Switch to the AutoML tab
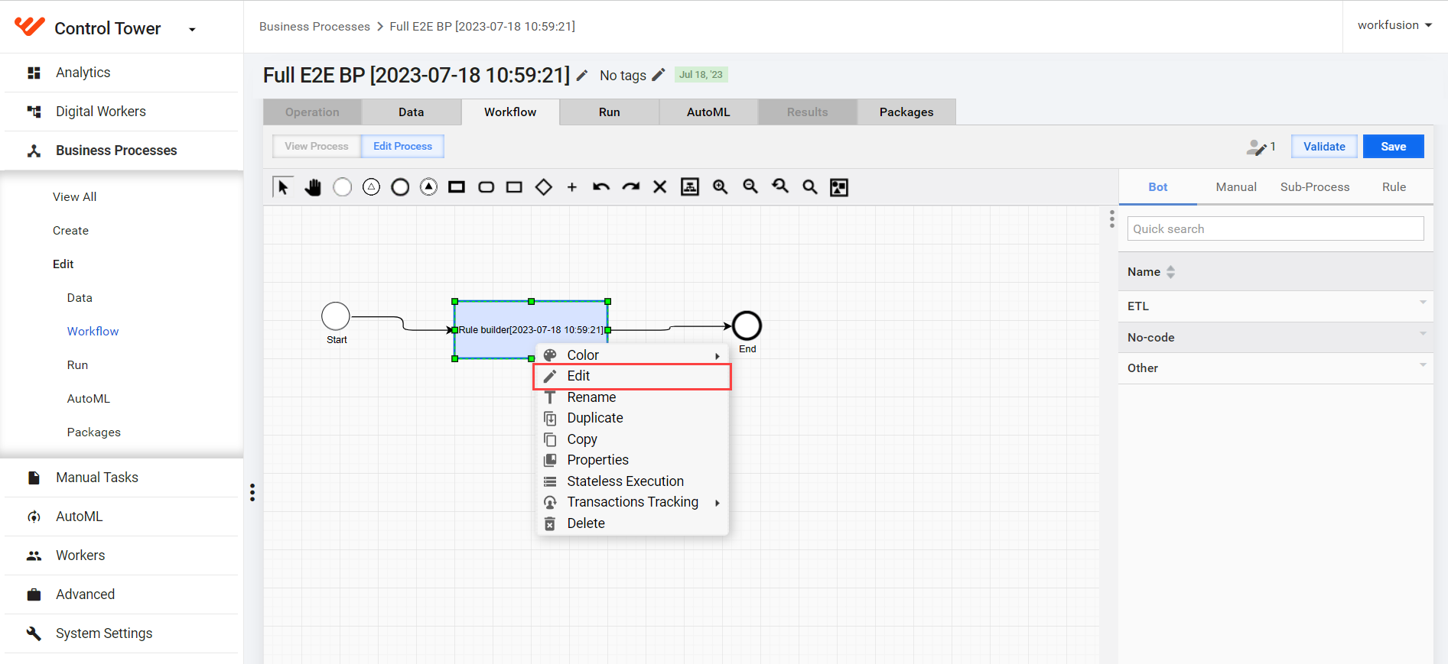The width and height of the screenshot is (1448, 664). [708, 112]
